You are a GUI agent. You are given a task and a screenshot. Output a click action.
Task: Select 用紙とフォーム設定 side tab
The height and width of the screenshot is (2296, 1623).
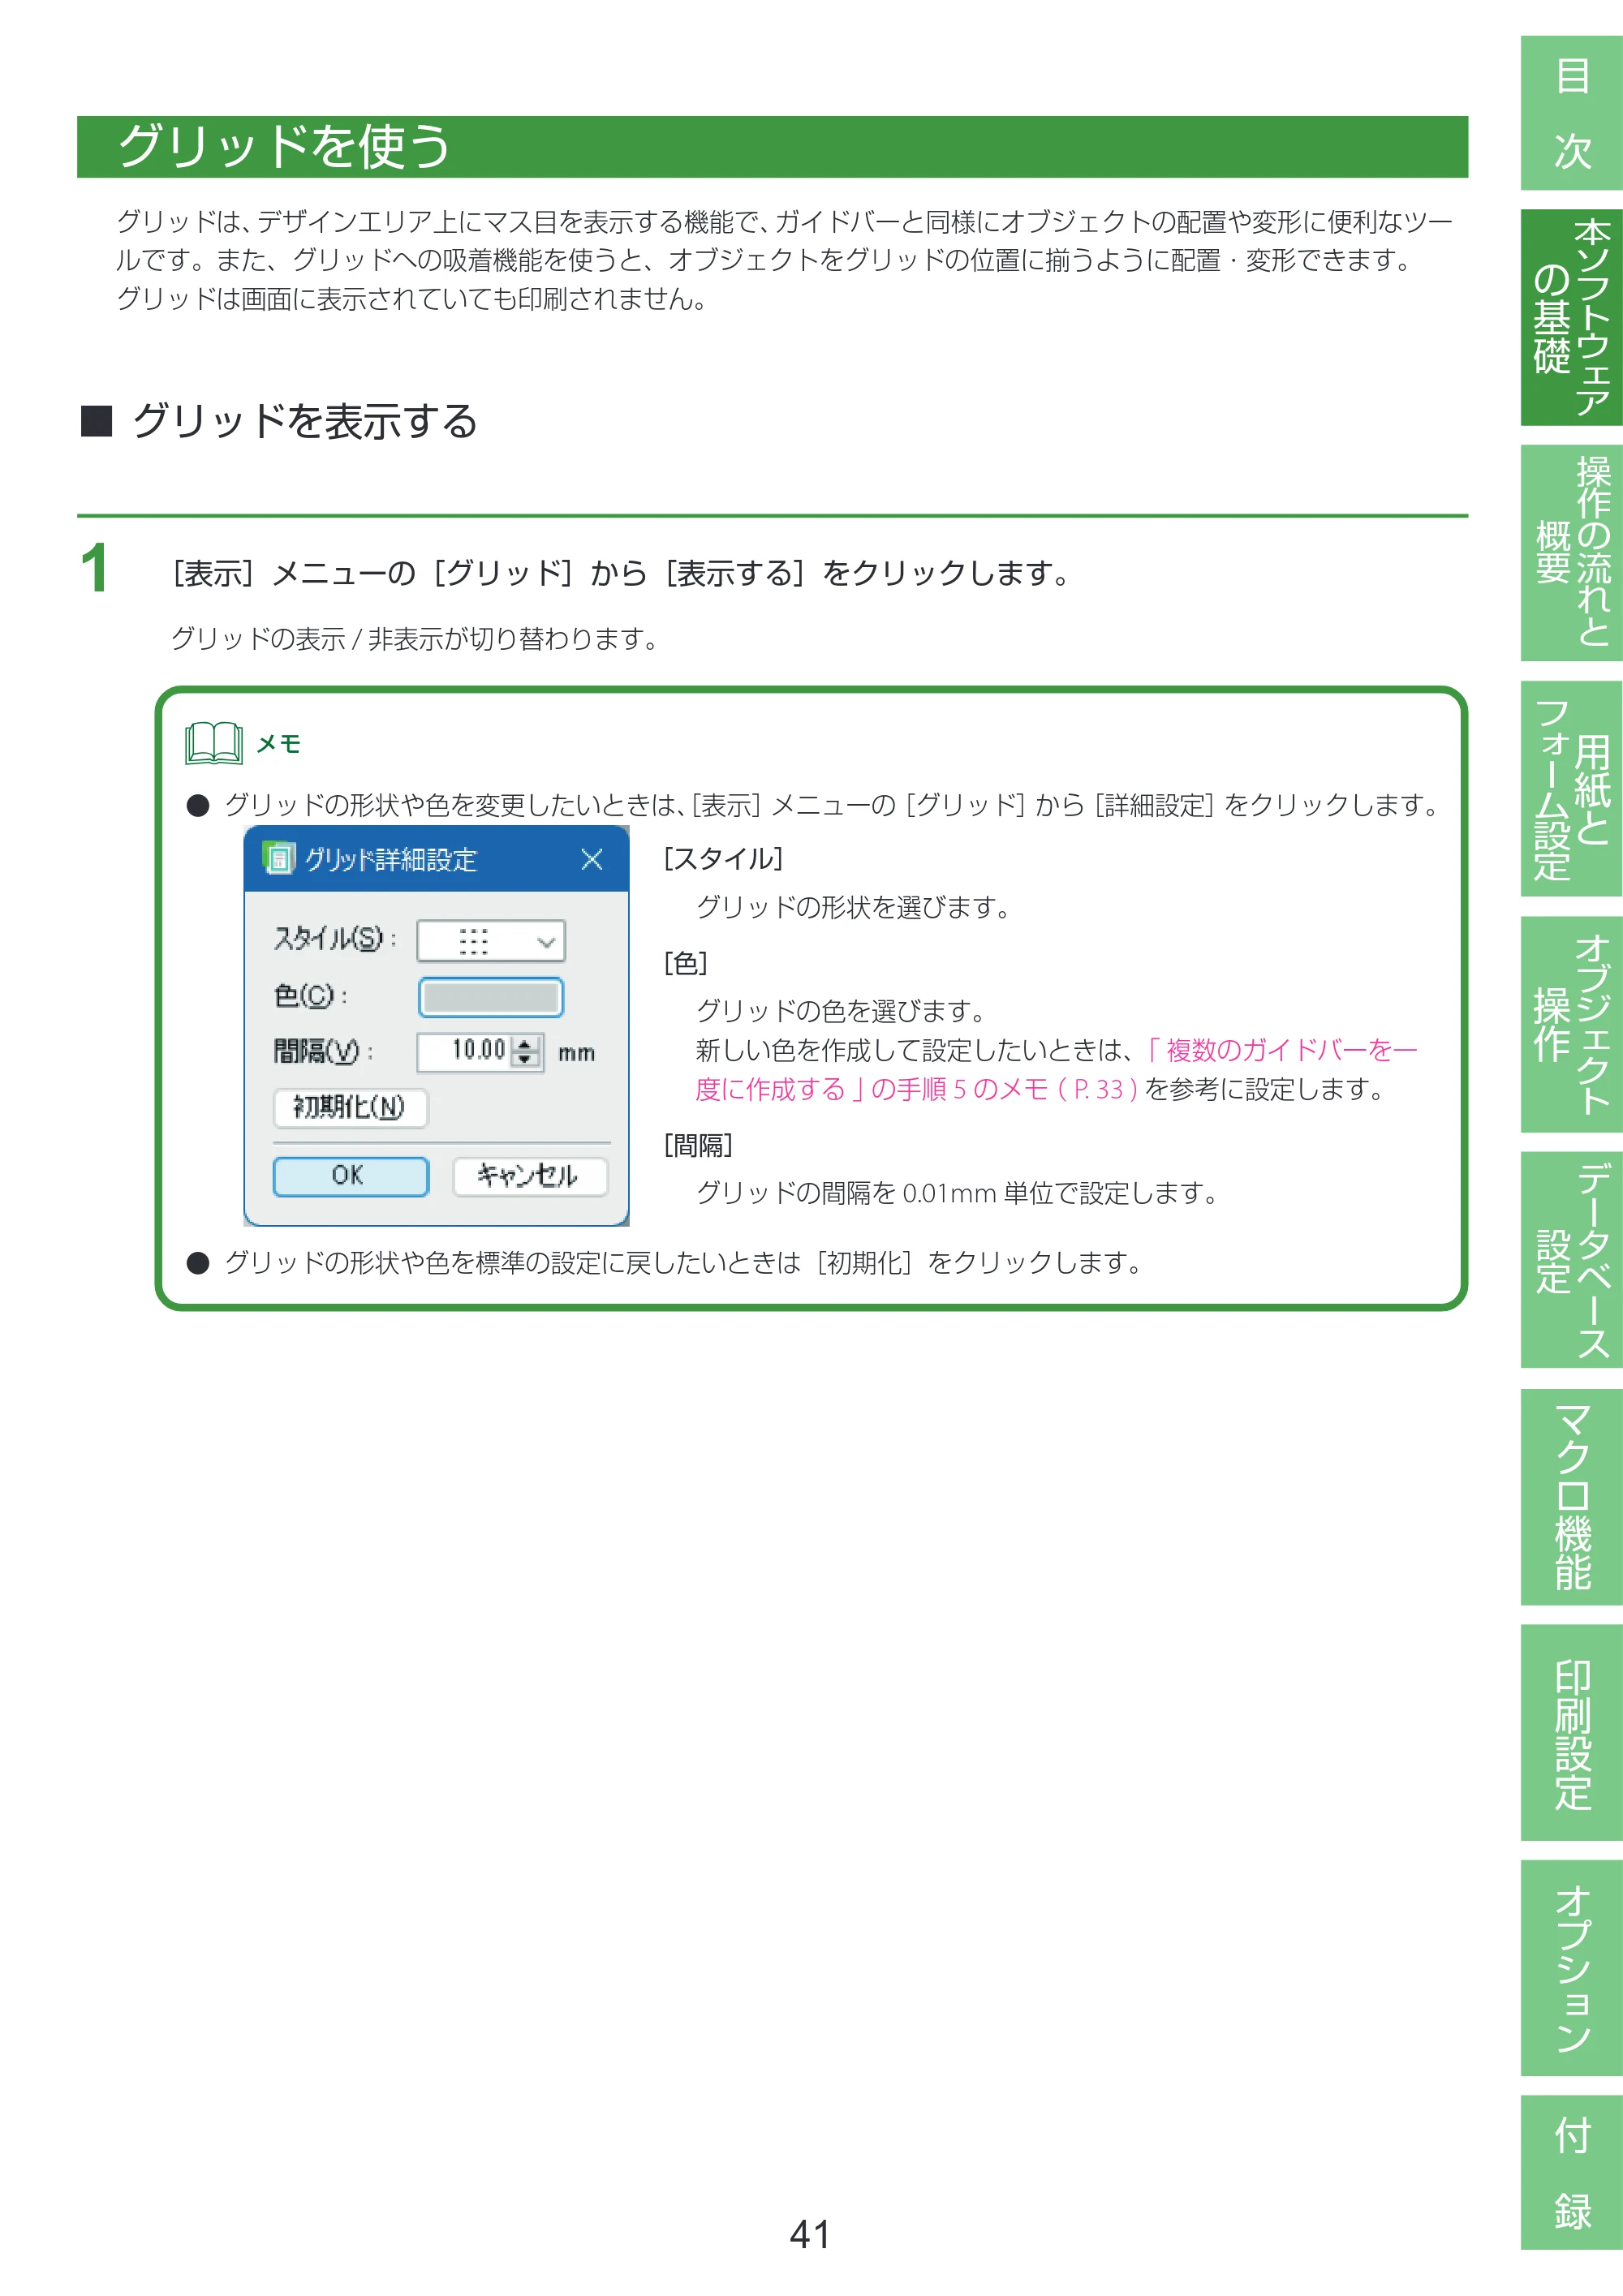1571,788
